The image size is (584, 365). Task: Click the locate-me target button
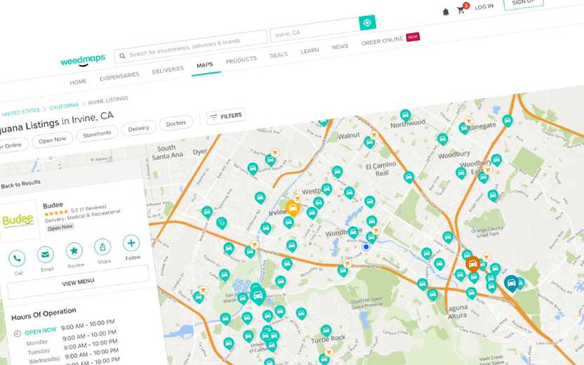coord(367,22)
